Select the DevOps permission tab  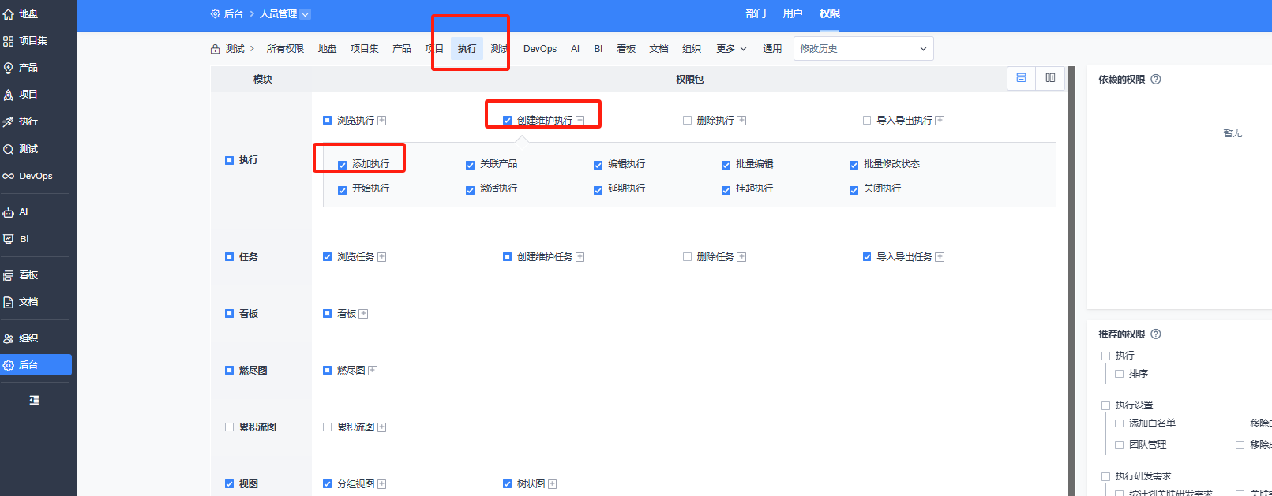click(540, 49)
